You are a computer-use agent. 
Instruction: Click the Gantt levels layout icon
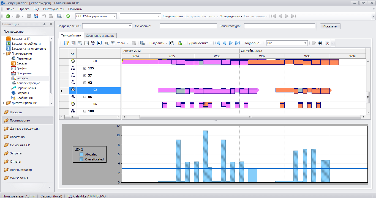click(93, 43)
